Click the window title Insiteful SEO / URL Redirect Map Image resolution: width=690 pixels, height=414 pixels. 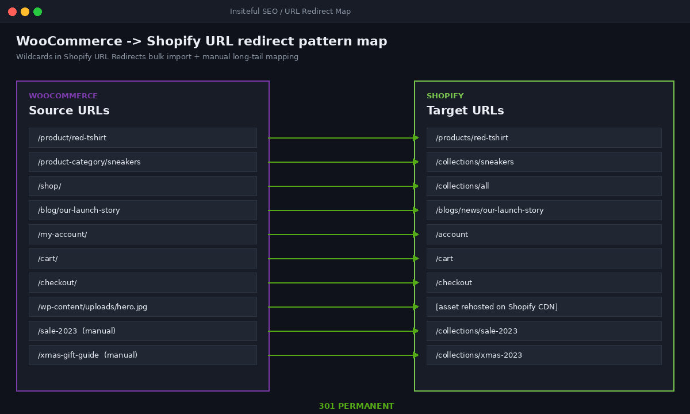click(290, 11)
